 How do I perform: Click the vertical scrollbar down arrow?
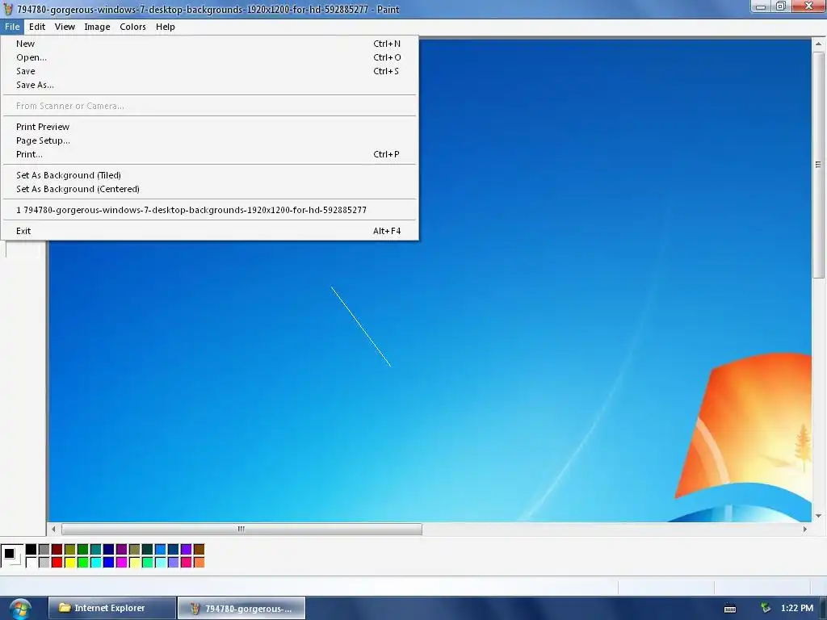(x=819, y=516)
